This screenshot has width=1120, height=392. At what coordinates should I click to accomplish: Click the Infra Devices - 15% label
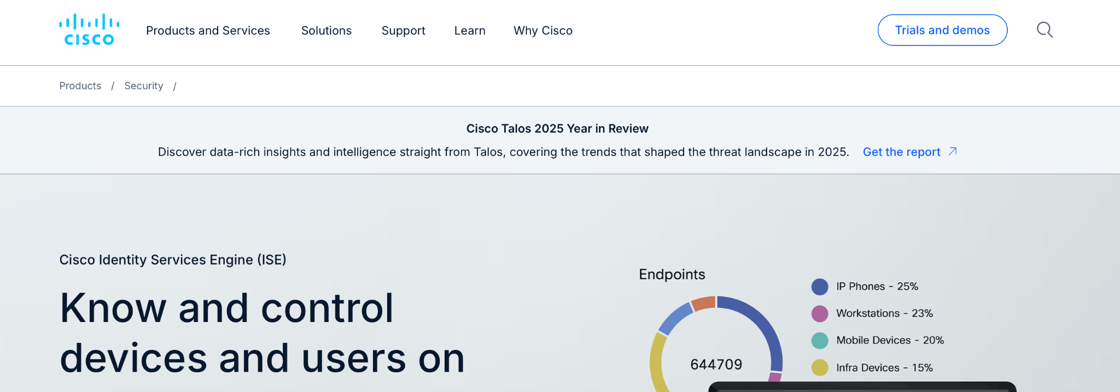click(x=884, y=367)
